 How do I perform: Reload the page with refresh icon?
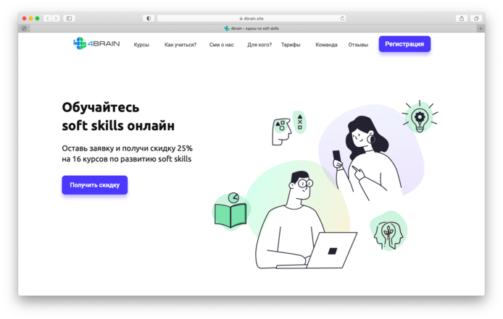tap(342, 18)
